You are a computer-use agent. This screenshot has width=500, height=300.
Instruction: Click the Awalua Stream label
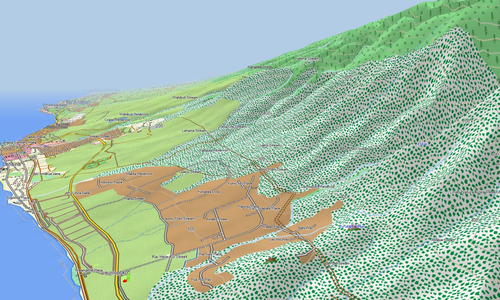pyautogui.click(x=443, y=240)
